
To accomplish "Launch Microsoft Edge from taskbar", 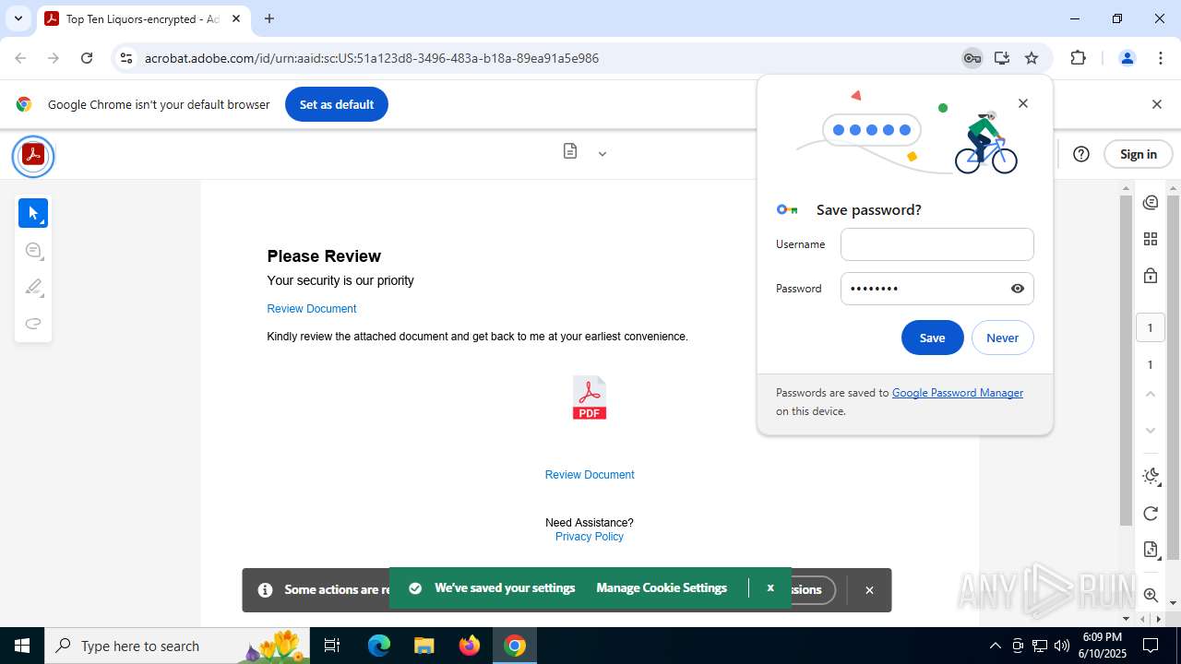I will (x=379, y=646).
